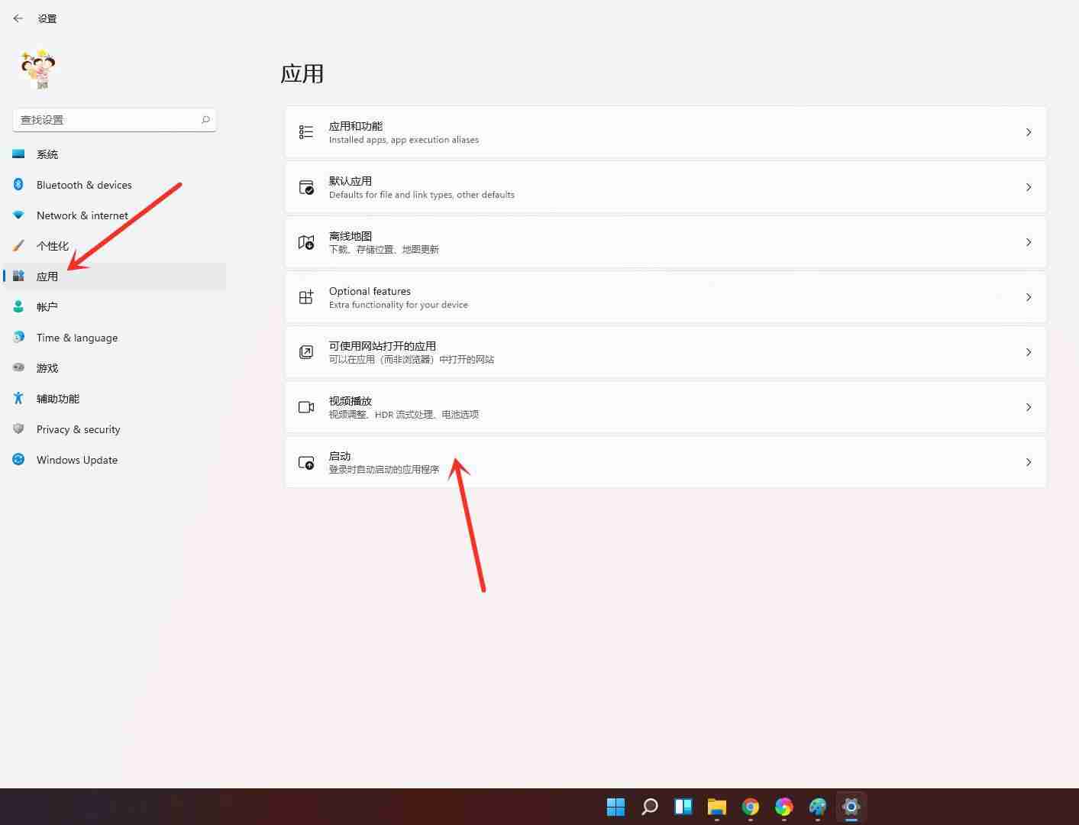Select 系统 in the sidebar
The image size is (1079, 825).
click(x=47, y=154)
